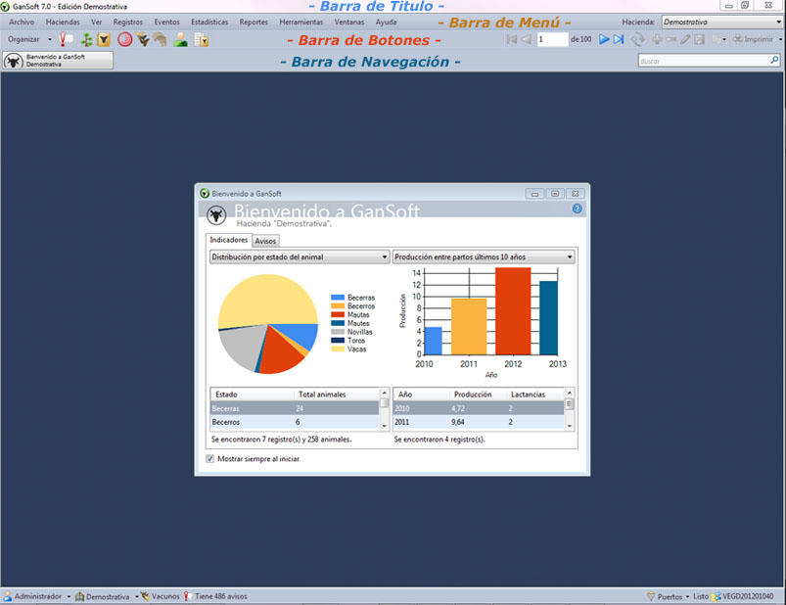This screenshot has height=605, width=786.
Task: Open the Estadísticas menu
Action: pos(209,23)
